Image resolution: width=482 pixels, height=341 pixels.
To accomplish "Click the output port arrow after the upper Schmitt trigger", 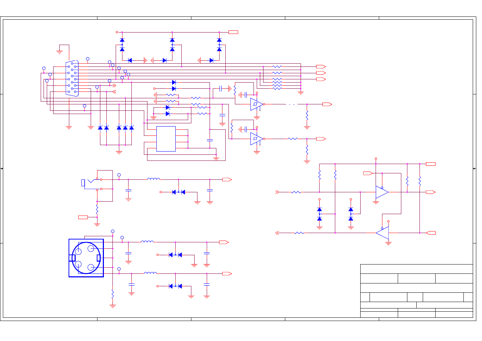I will (x=327, y=104).
